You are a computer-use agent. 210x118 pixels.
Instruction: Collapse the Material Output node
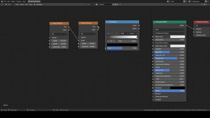195,22
